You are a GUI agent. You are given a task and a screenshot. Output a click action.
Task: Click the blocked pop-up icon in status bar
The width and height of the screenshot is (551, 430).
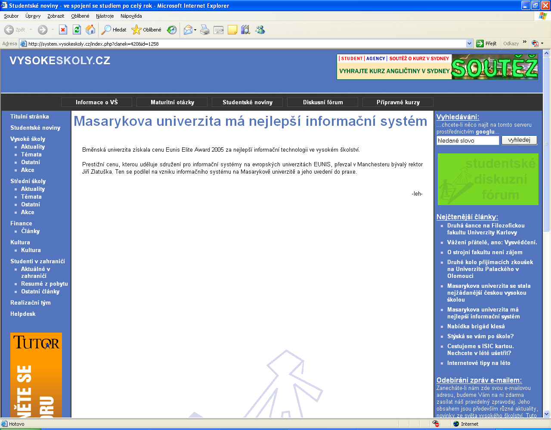(436, 424)
